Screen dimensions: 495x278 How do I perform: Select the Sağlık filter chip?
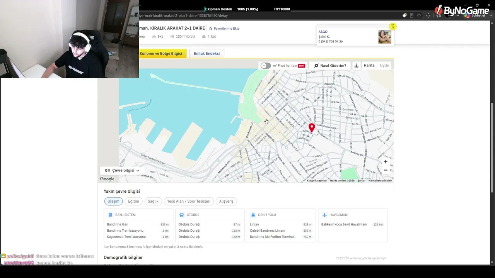point(153,201)
